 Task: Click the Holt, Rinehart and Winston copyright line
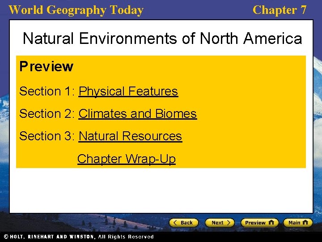(x=79, y=237)
